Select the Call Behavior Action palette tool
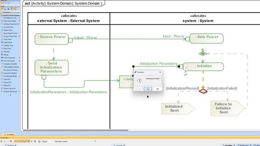Image resolution: width=260 pixels, height=146 pixels. click(10, 18)
